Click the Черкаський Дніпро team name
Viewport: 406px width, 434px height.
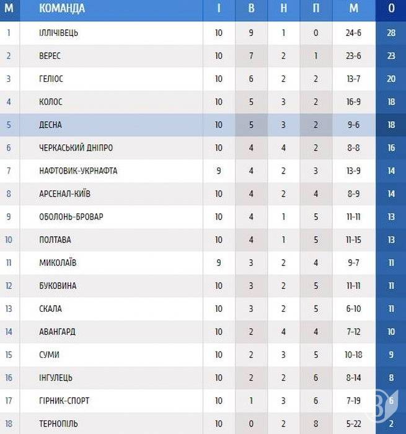76,148
